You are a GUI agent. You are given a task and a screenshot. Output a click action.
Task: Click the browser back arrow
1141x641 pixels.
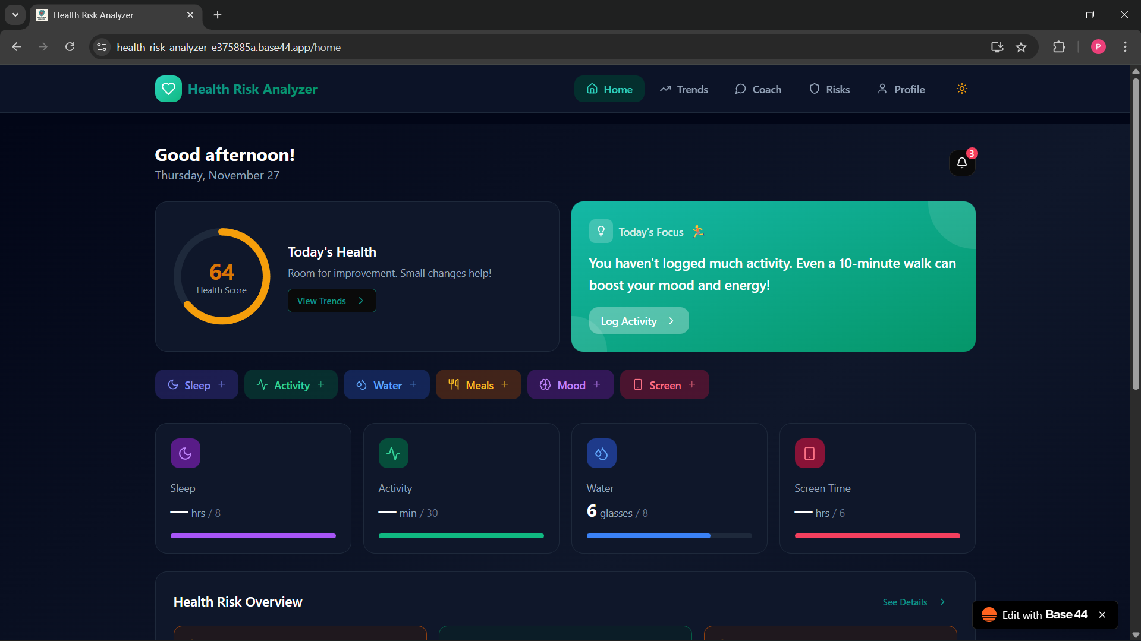coord(17,47)
